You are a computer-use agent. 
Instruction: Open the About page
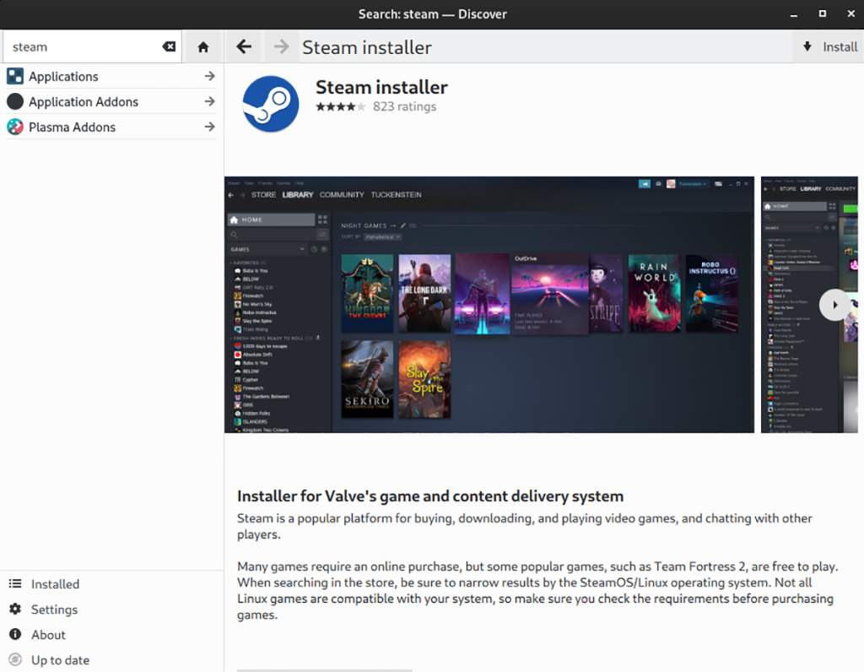pyautogui.click(x=48, y=635)
